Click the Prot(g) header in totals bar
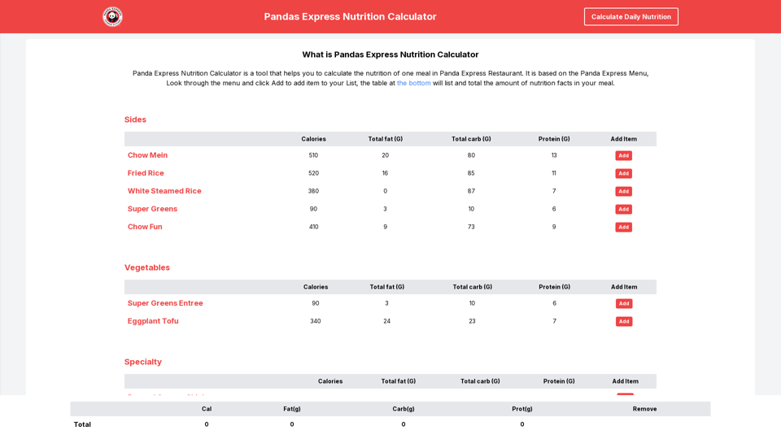Image resolution: width=781 pixels, height=439 pixels. pyautogui.click(x=522, y=409)
